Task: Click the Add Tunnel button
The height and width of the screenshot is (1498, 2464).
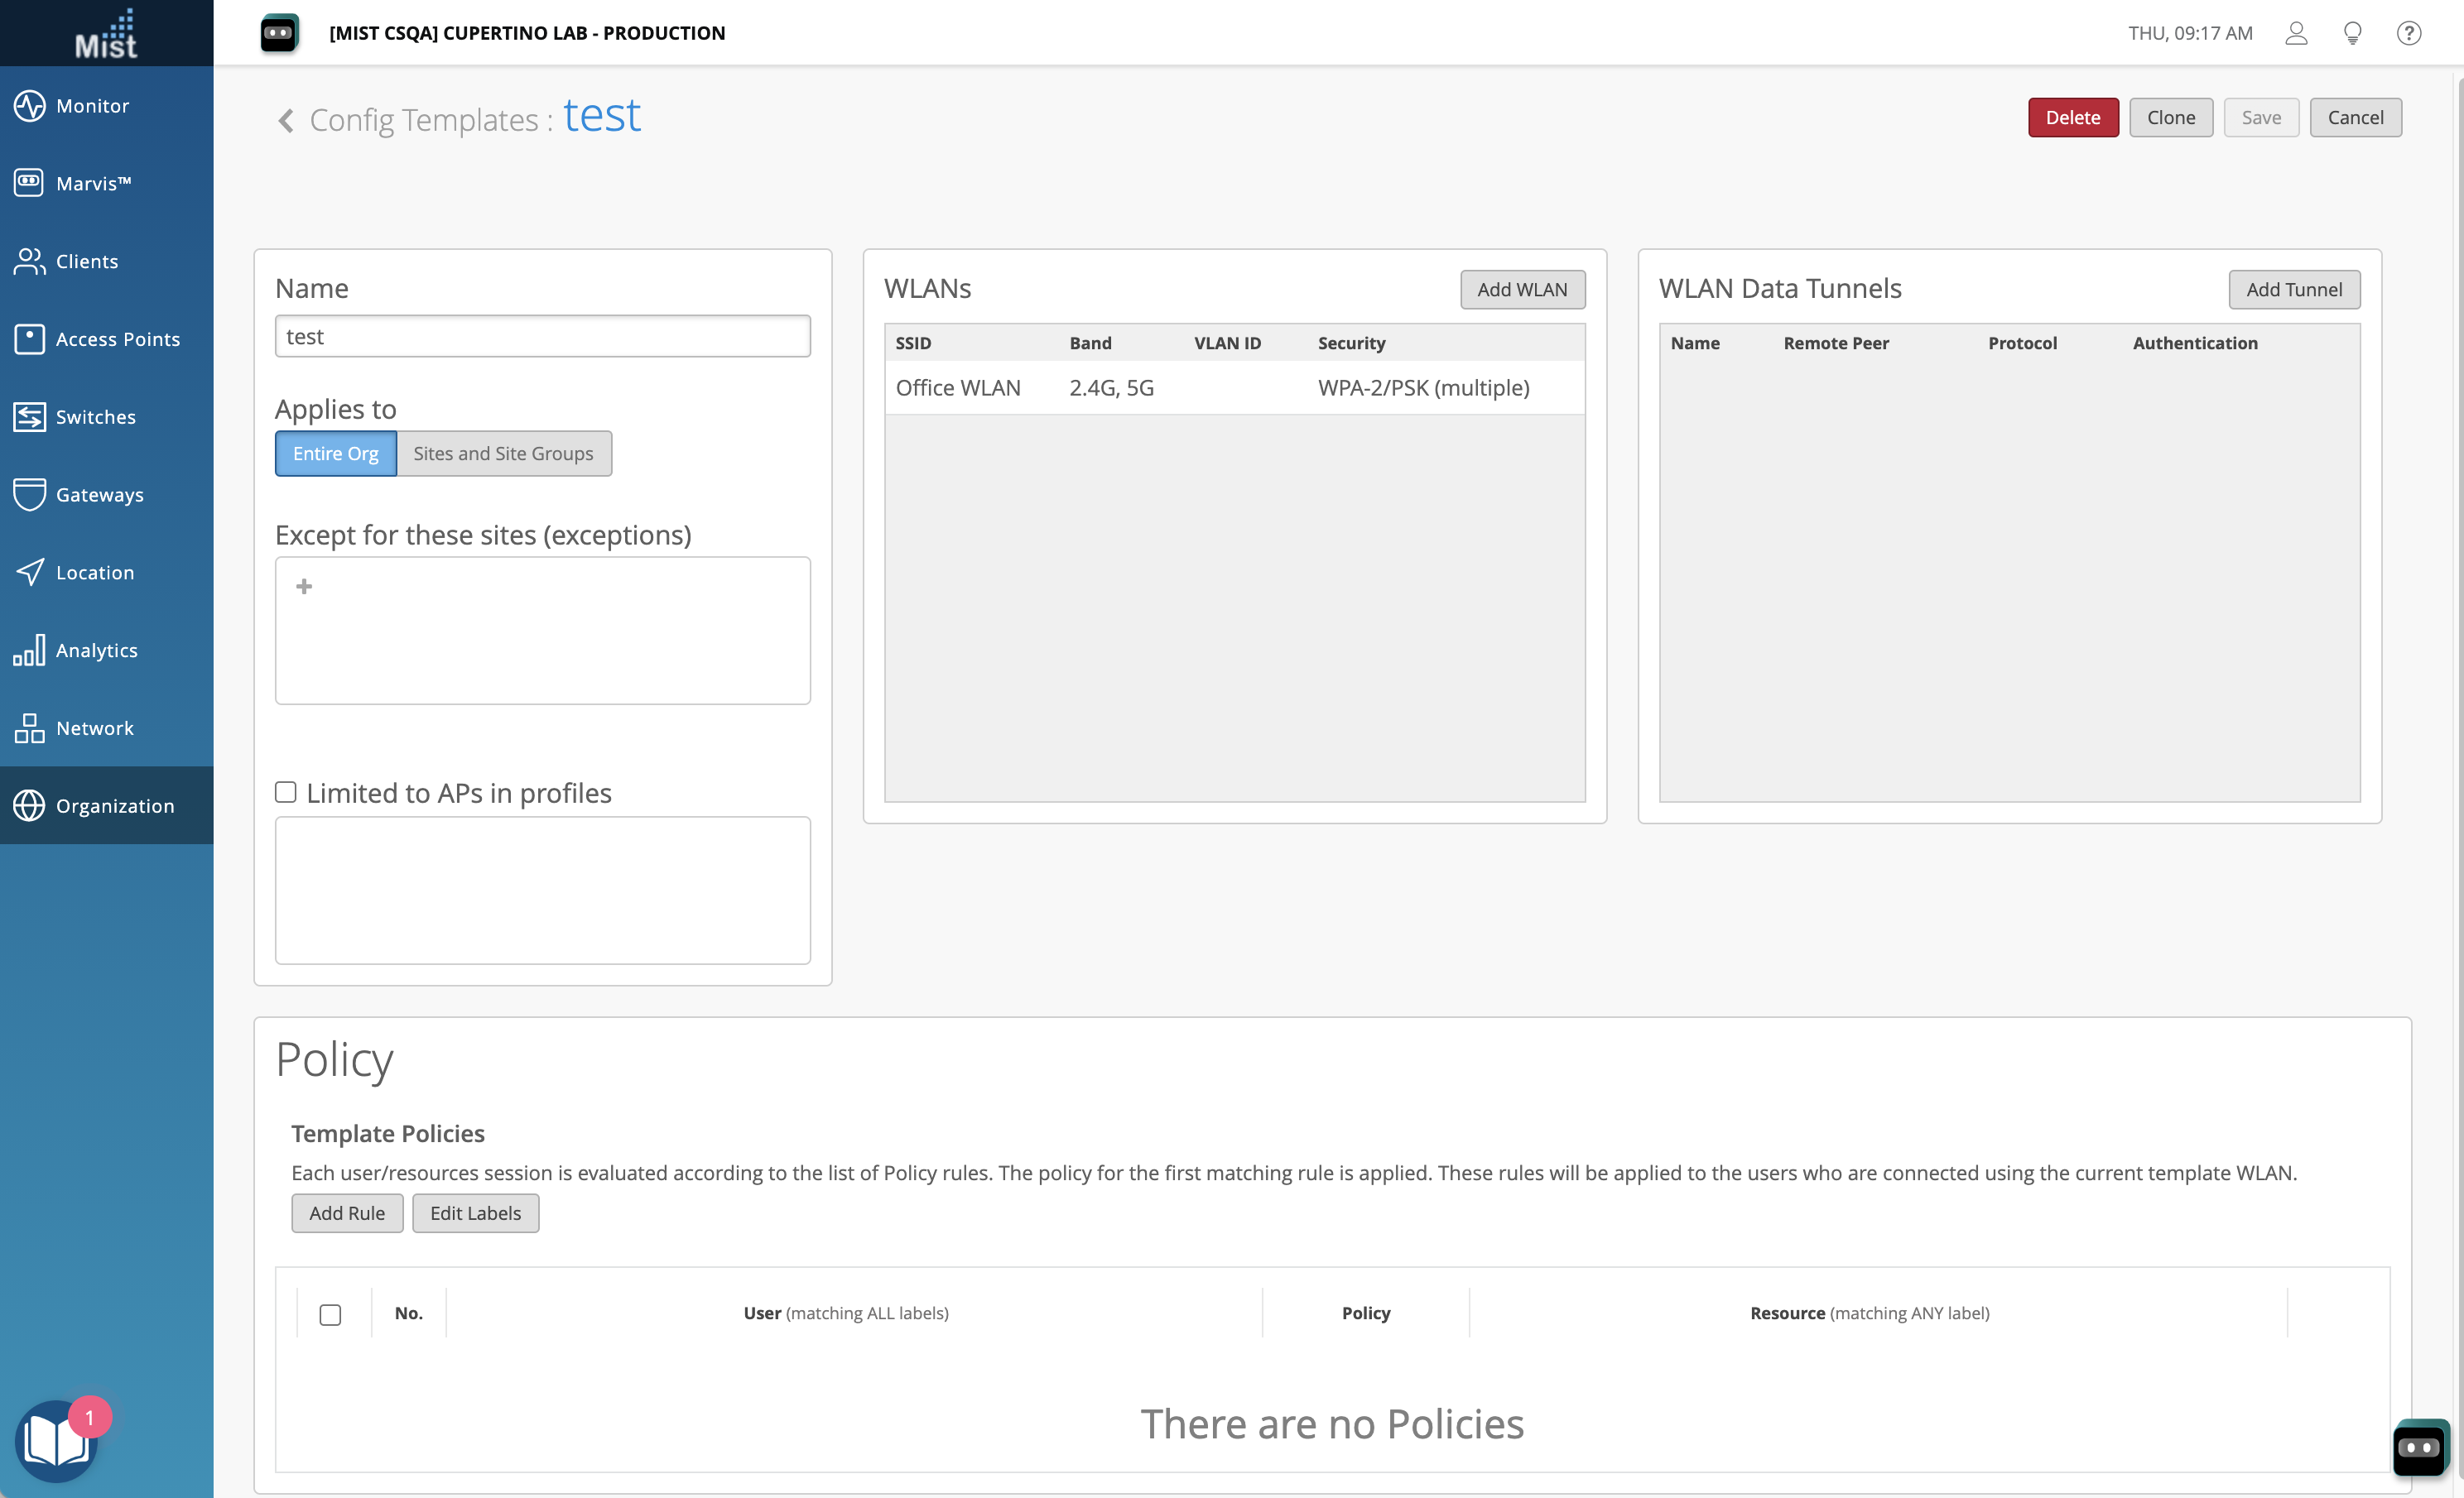Action: point(2293,290)
